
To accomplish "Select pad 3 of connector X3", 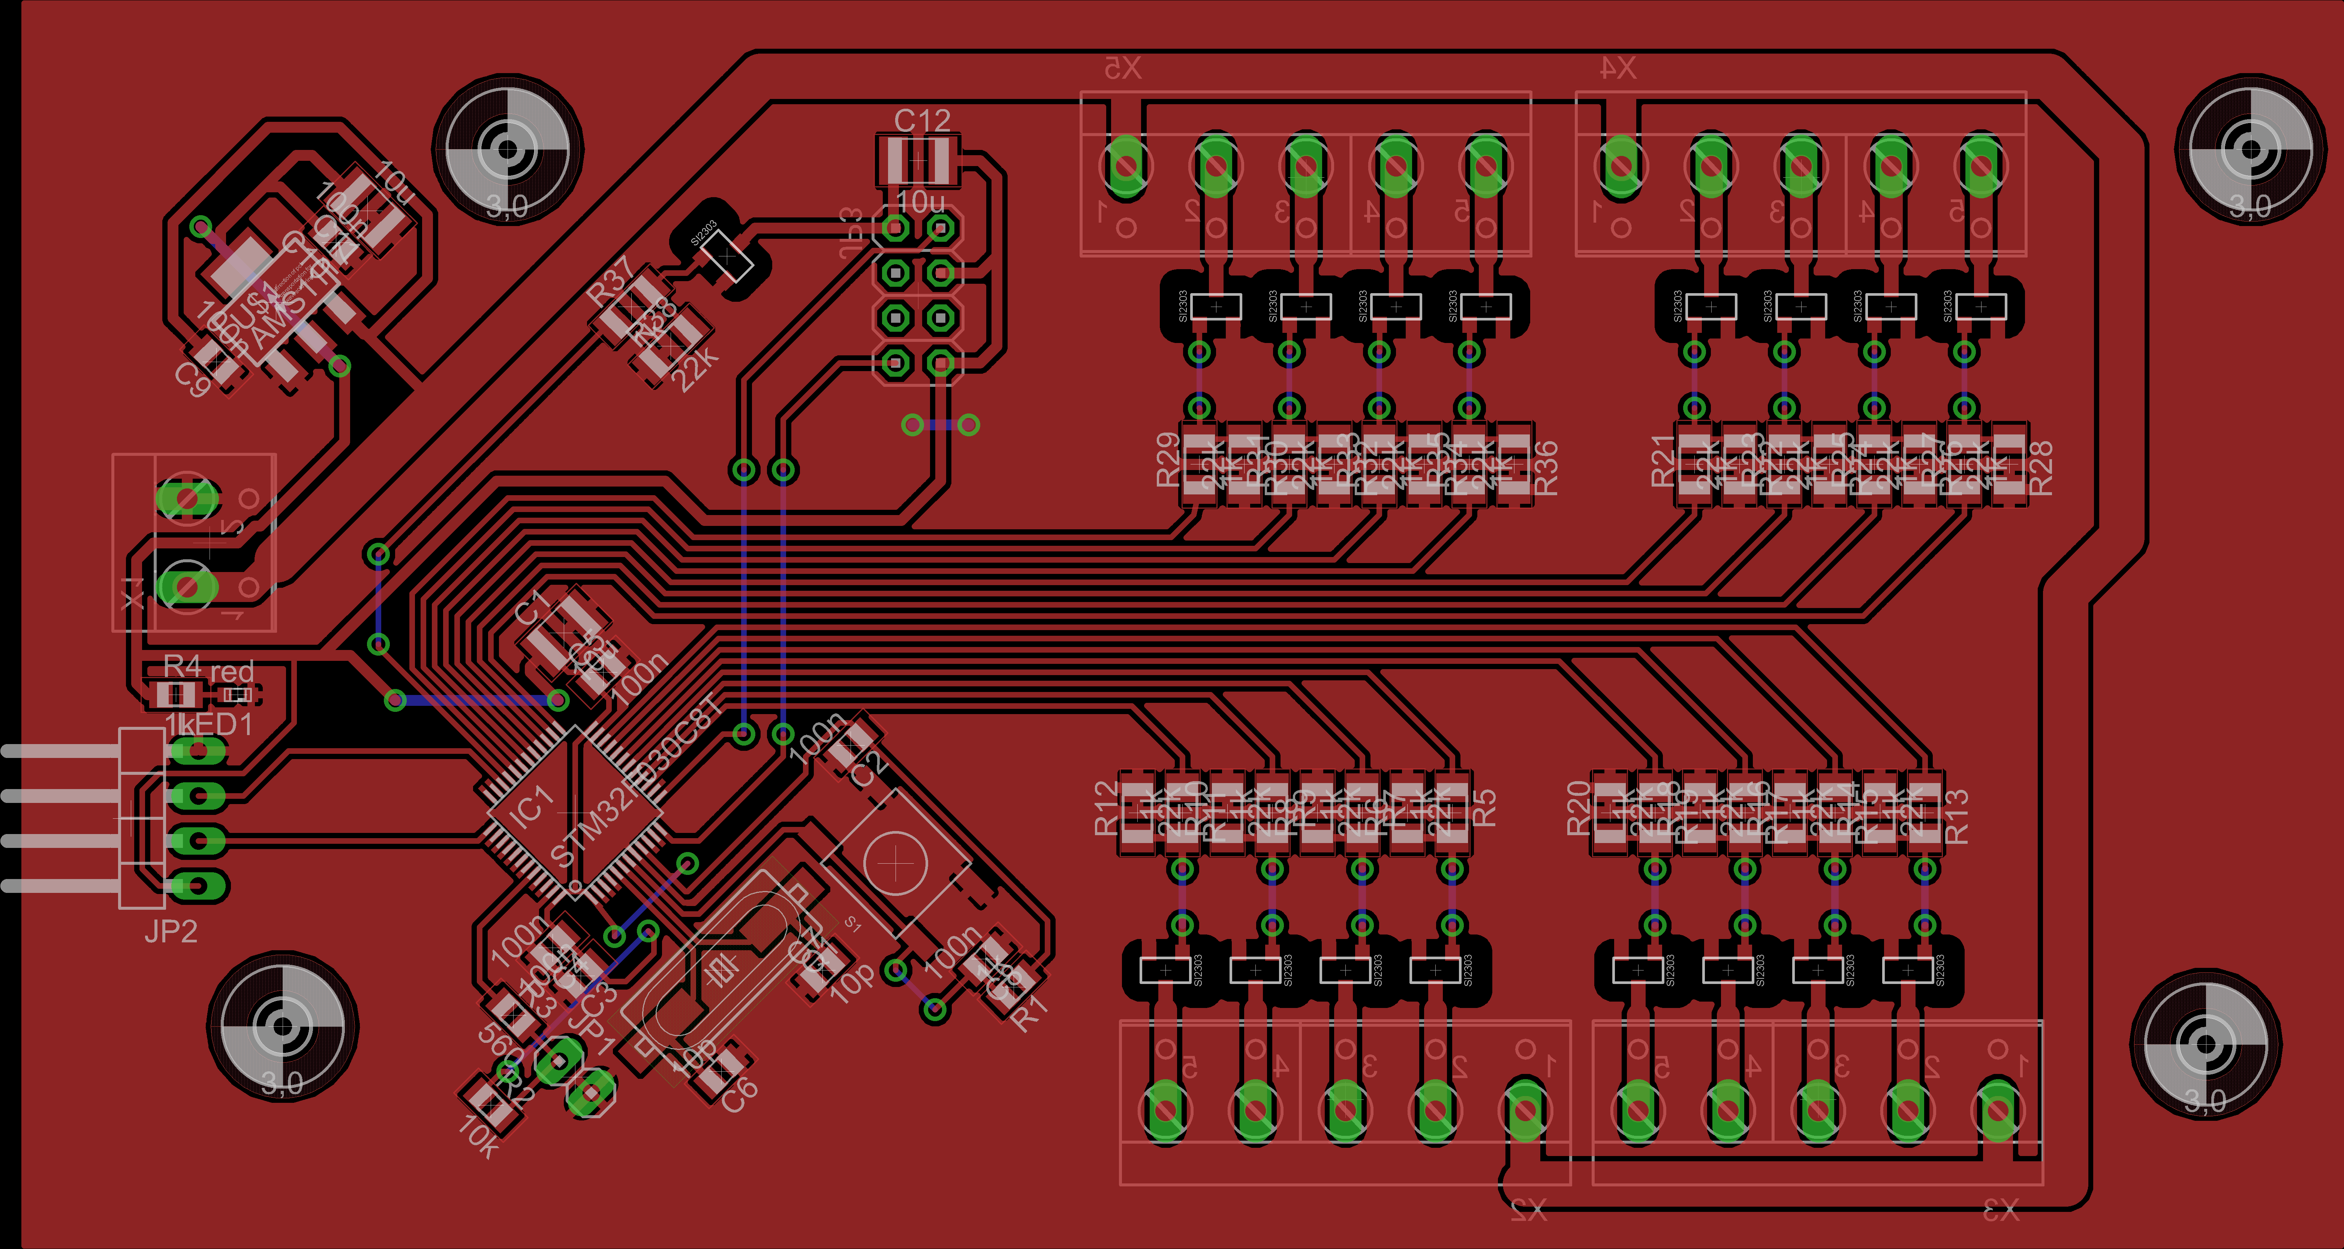I will (1817, 1110).
